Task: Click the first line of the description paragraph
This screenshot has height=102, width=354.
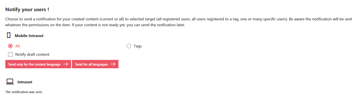Action: click(x=179, y=20)
